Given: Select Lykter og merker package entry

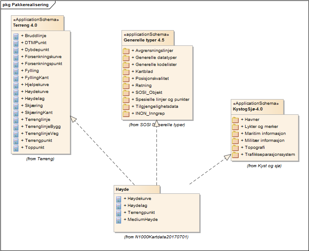Looking at the screenshot, I should 260,127.
